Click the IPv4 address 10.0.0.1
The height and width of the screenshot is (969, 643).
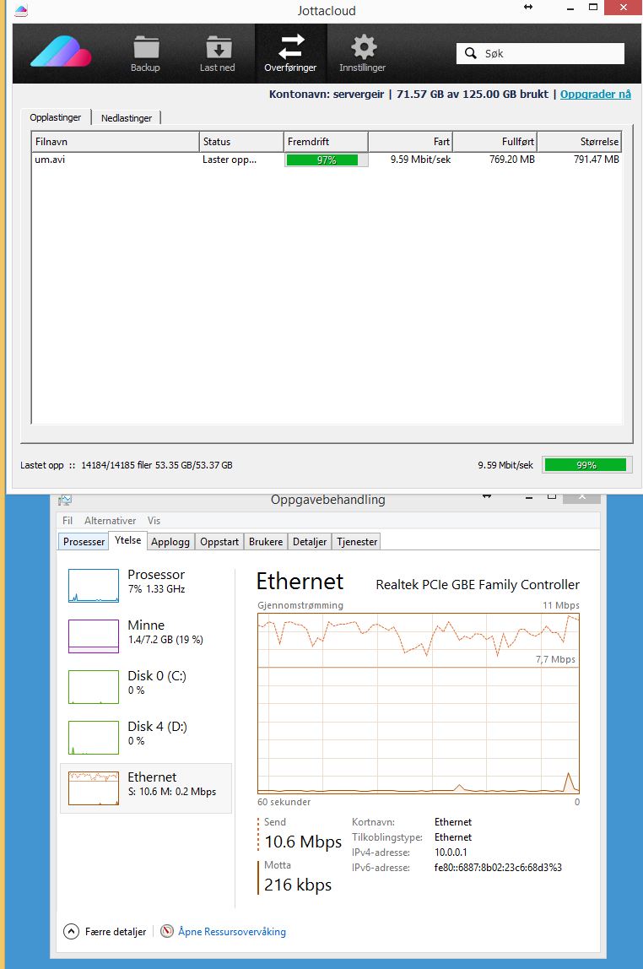pyautogui.click(x=451, y=853)
